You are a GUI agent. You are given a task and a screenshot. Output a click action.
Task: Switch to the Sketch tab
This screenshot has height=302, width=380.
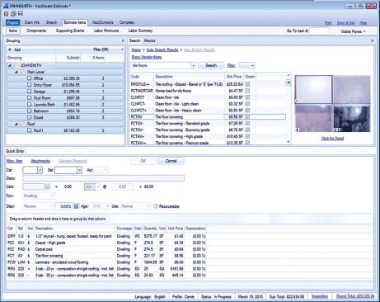point(52,22)
